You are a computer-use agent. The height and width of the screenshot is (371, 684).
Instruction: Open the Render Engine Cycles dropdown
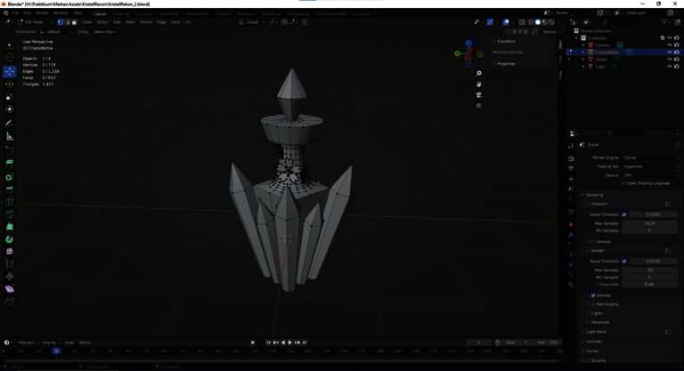click(651, 157)
